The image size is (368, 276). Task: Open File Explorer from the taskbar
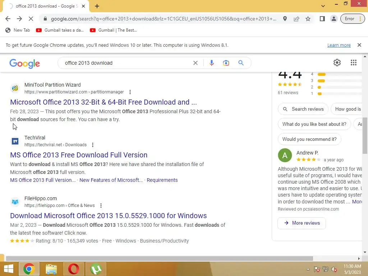[x=51, y=269]
